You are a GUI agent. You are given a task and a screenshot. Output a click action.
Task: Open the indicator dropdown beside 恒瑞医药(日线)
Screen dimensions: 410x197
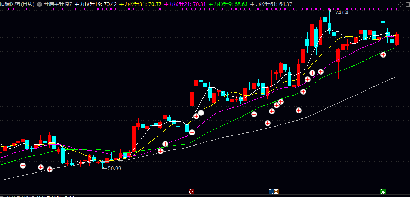coord(39,4)
